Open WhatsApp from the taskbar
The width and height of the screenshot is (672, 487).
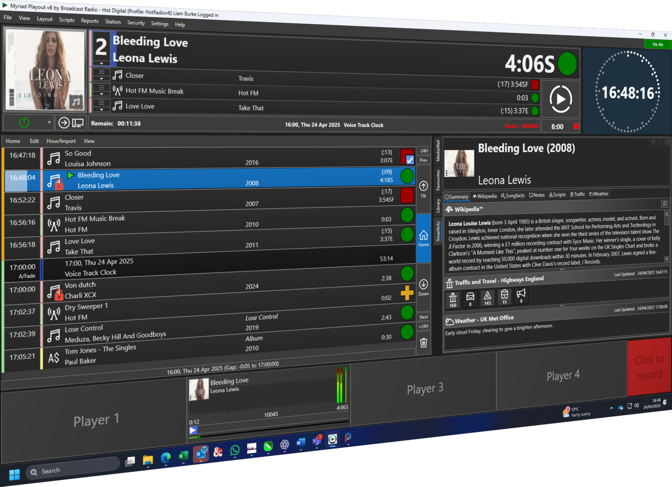click(235, 450)
